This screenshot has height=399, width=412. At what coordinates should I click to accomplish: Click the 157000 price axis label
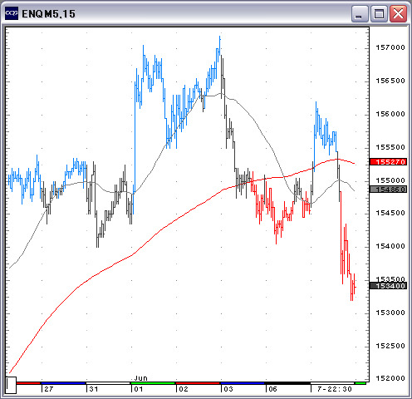click(x=390, y=47)
